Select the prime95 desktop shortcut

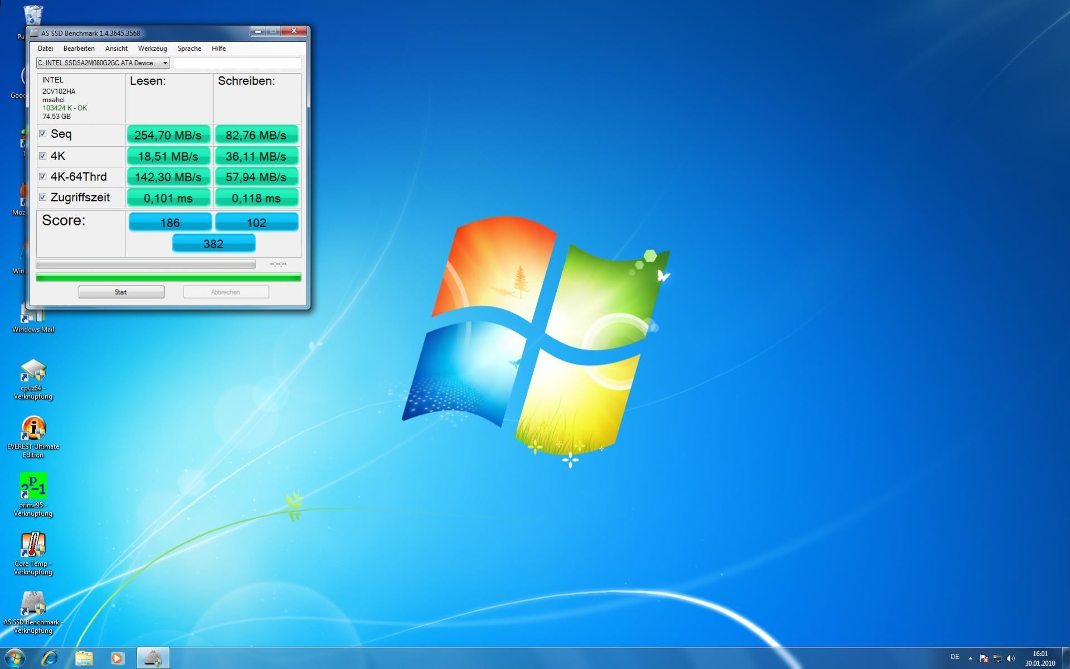point(33,495)
